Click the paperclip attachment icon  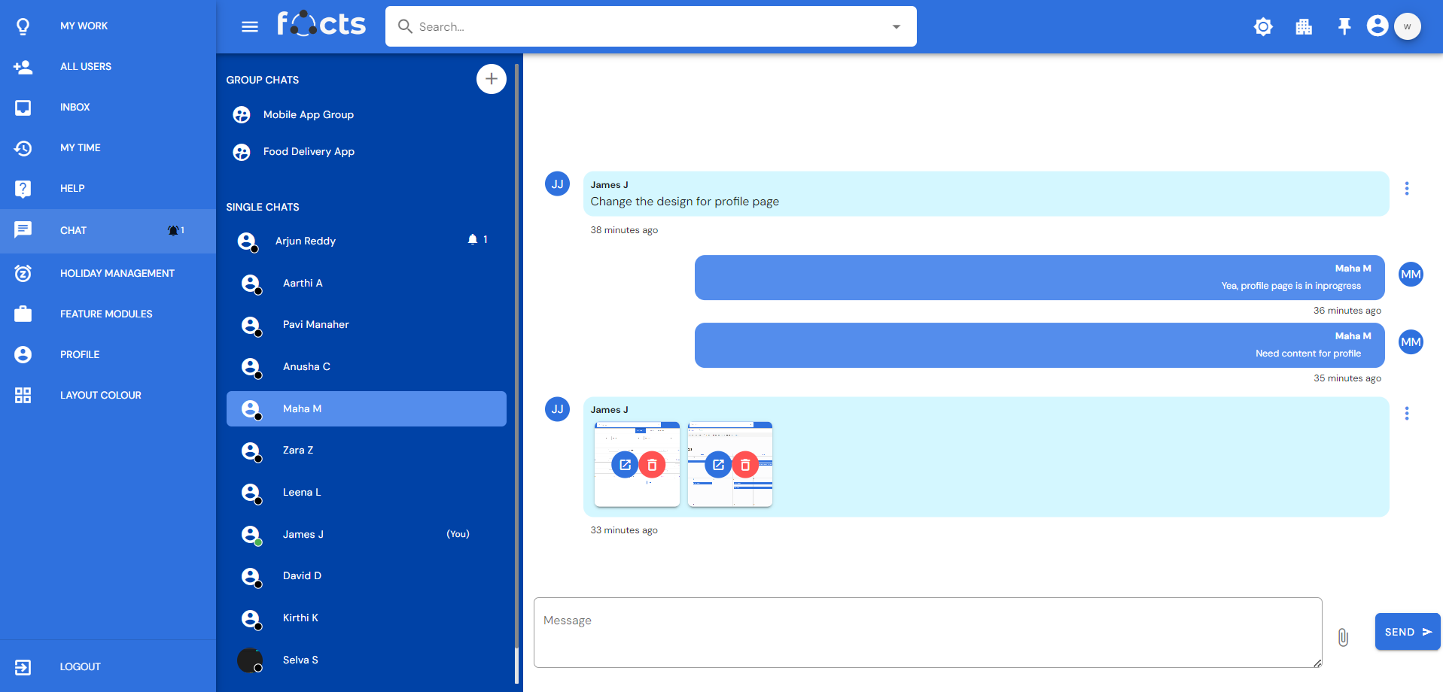click(x=1343, y=637)
